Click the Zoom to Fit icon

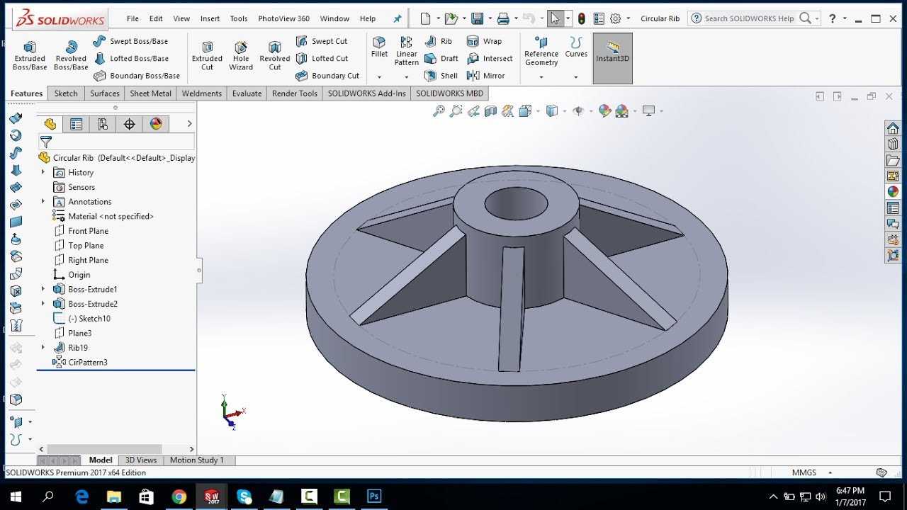click(439, 110)
